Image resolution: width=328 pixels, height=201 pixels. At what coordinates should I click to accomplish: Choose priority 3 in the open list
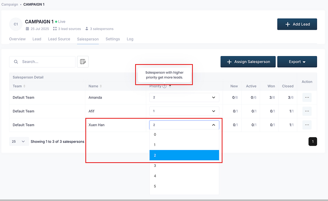[x=184, y=166]
